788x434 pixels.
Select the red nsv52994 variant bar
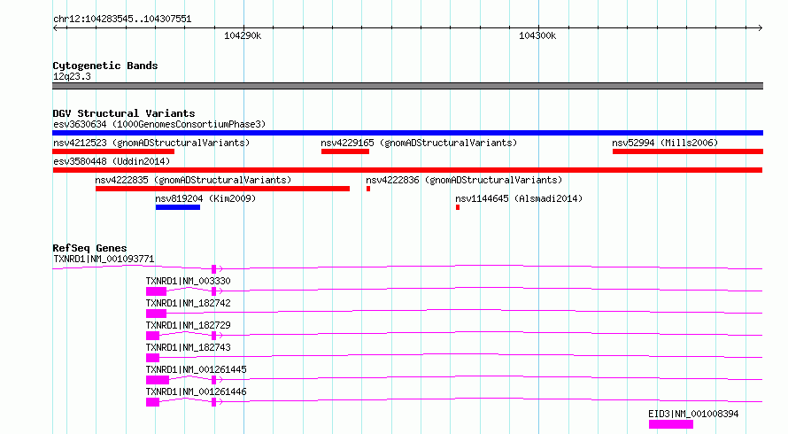click(687, 151)
